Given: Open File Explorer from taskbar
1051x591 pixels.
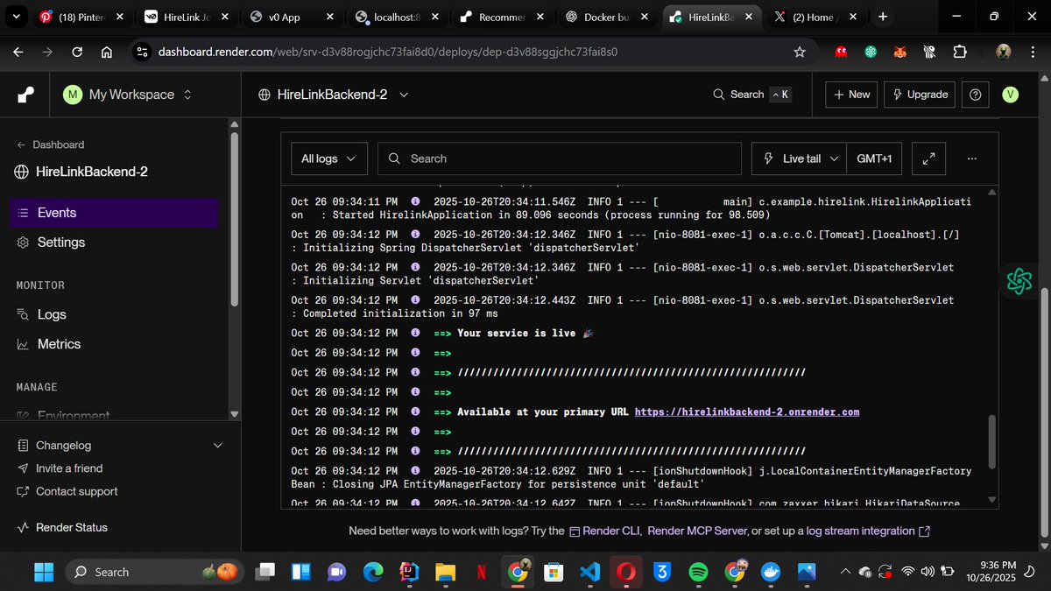Looking at the screenshot, I should click(446, 572).
